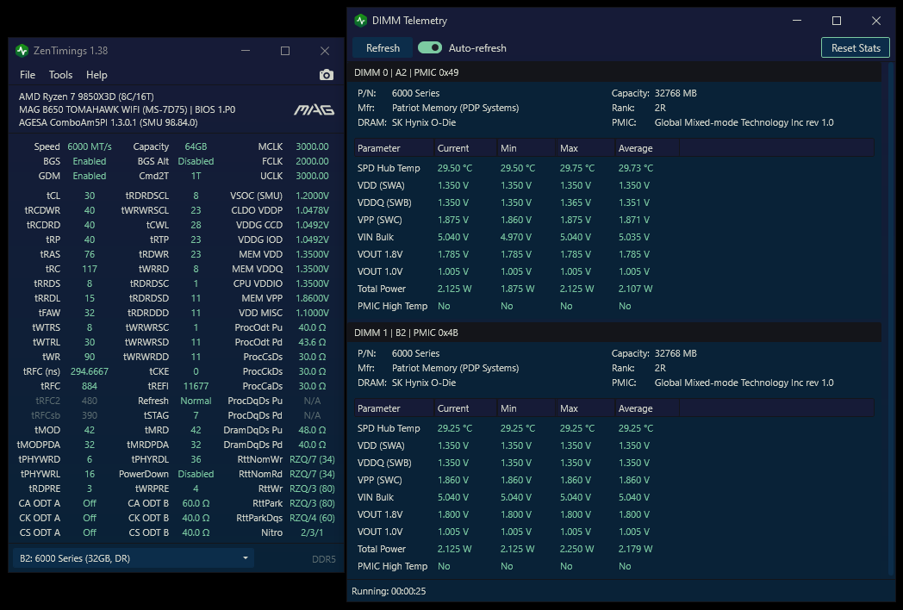Click the dropdown arrow of the DIMM selector
903x610 pixels.
pyautogui.click(x=246, y=558)
